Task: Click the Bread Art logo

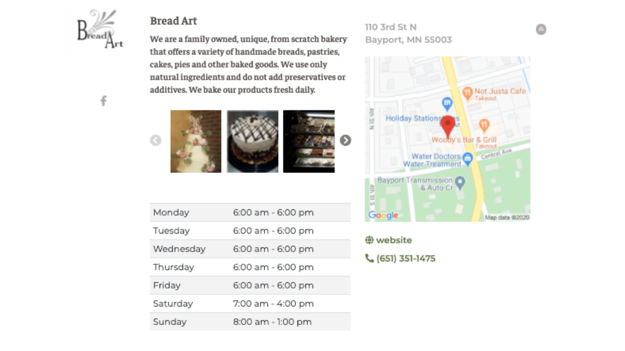Action: pos(100,29)
